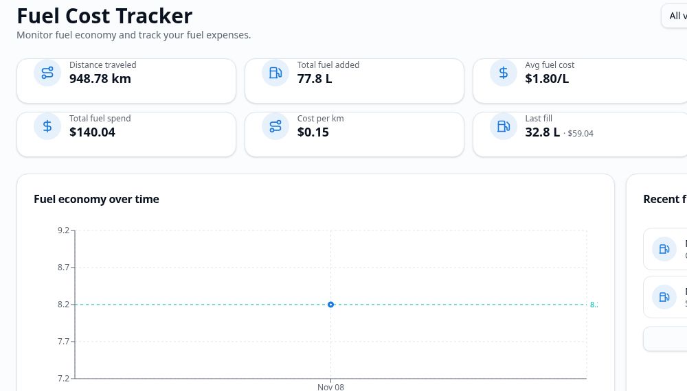Viewport: 687px width, 391px height.
Task: Click the teal average line label on the chart's right edge
Action: click(x=594, y=305)
